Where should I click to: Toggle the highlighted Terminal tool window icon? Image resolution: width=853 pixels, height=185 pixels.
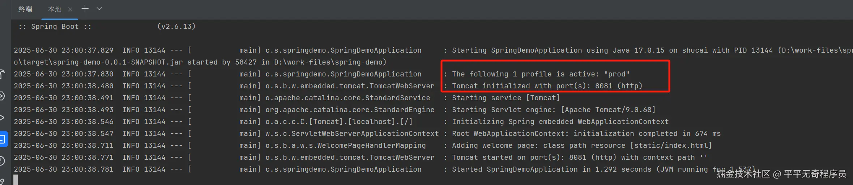[3, 139]
